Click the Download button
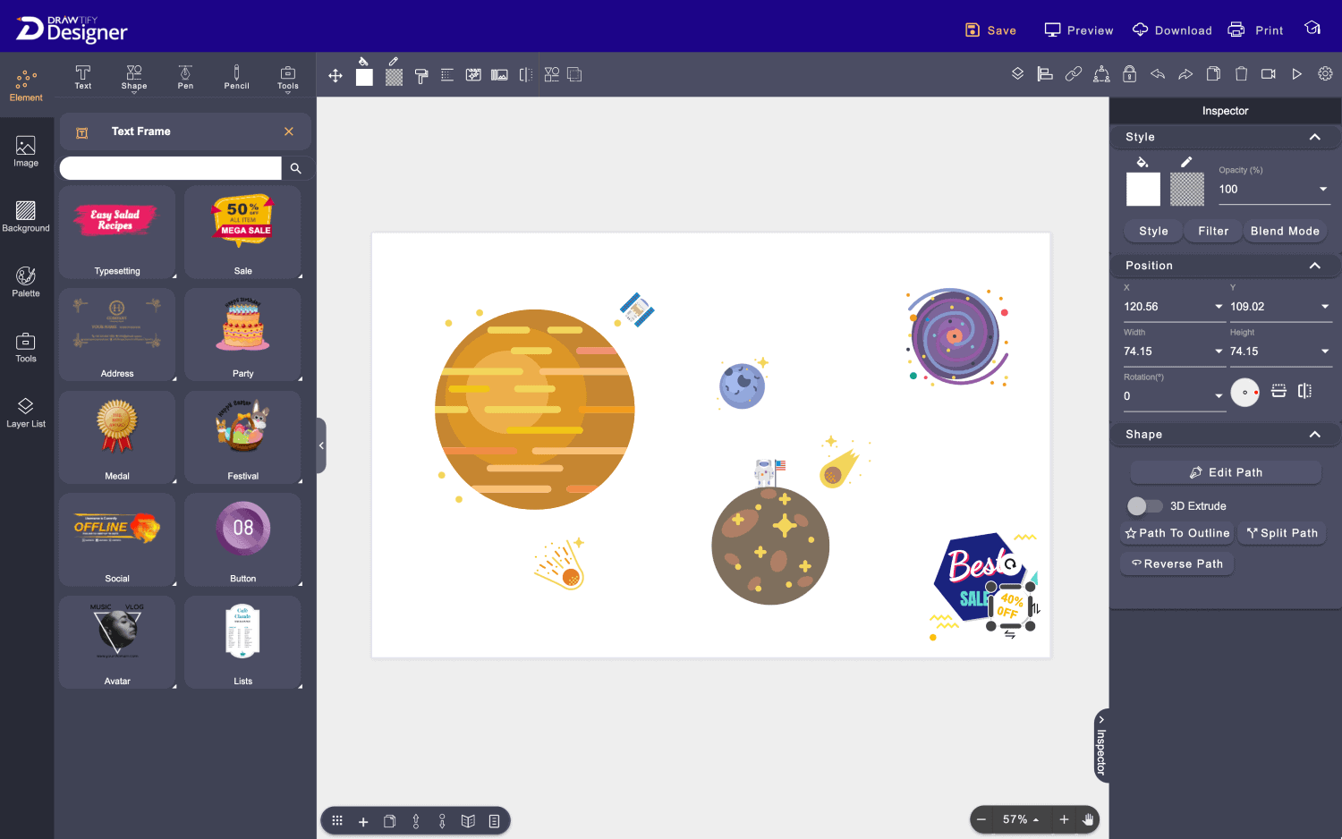1342x839 pixels. point(1172,30)
